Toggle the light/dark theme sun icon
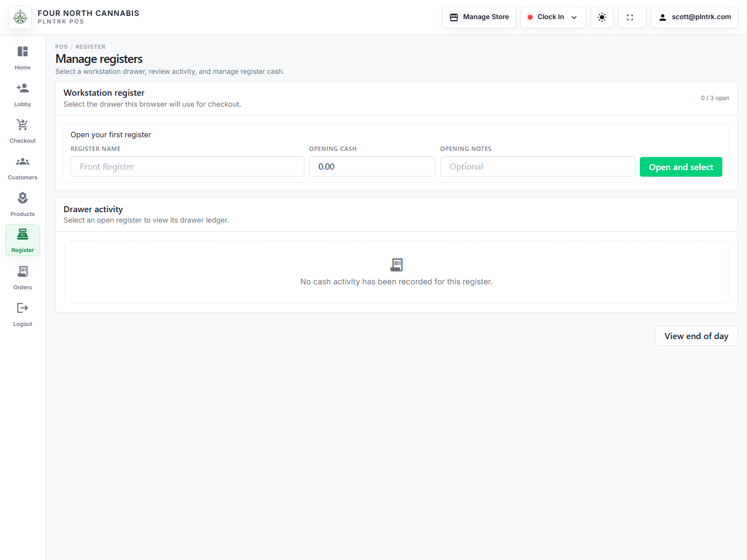This screenshot has height=560, width=747. pos(602,17)
